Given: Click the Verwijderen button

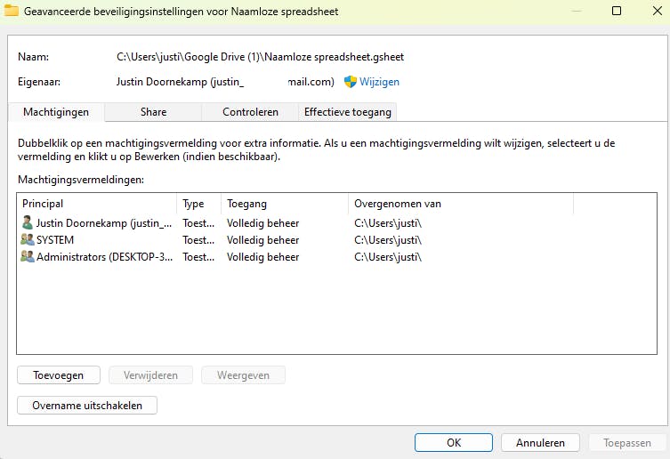Looking at the screenshot, I should (151, 375).
